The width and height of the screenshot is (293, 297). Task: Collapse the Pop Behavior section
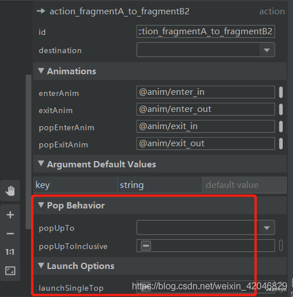pos(41,205)
